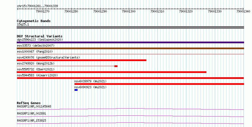Select RASGRF1|NM_002891 gene label
Viewport: 252px width, 127px height.
[x=31, y=113]
